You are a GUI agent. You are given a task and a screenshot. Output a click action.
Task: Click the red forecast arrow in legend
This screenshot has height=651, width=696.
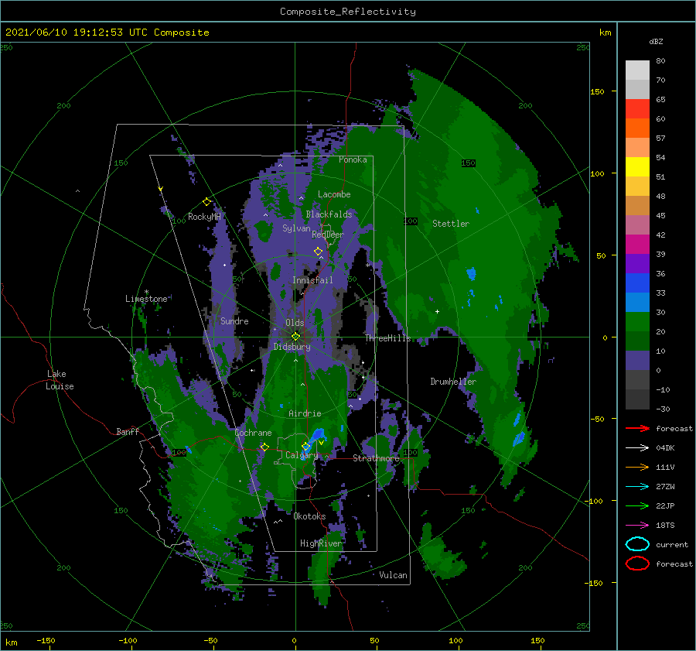637,428
